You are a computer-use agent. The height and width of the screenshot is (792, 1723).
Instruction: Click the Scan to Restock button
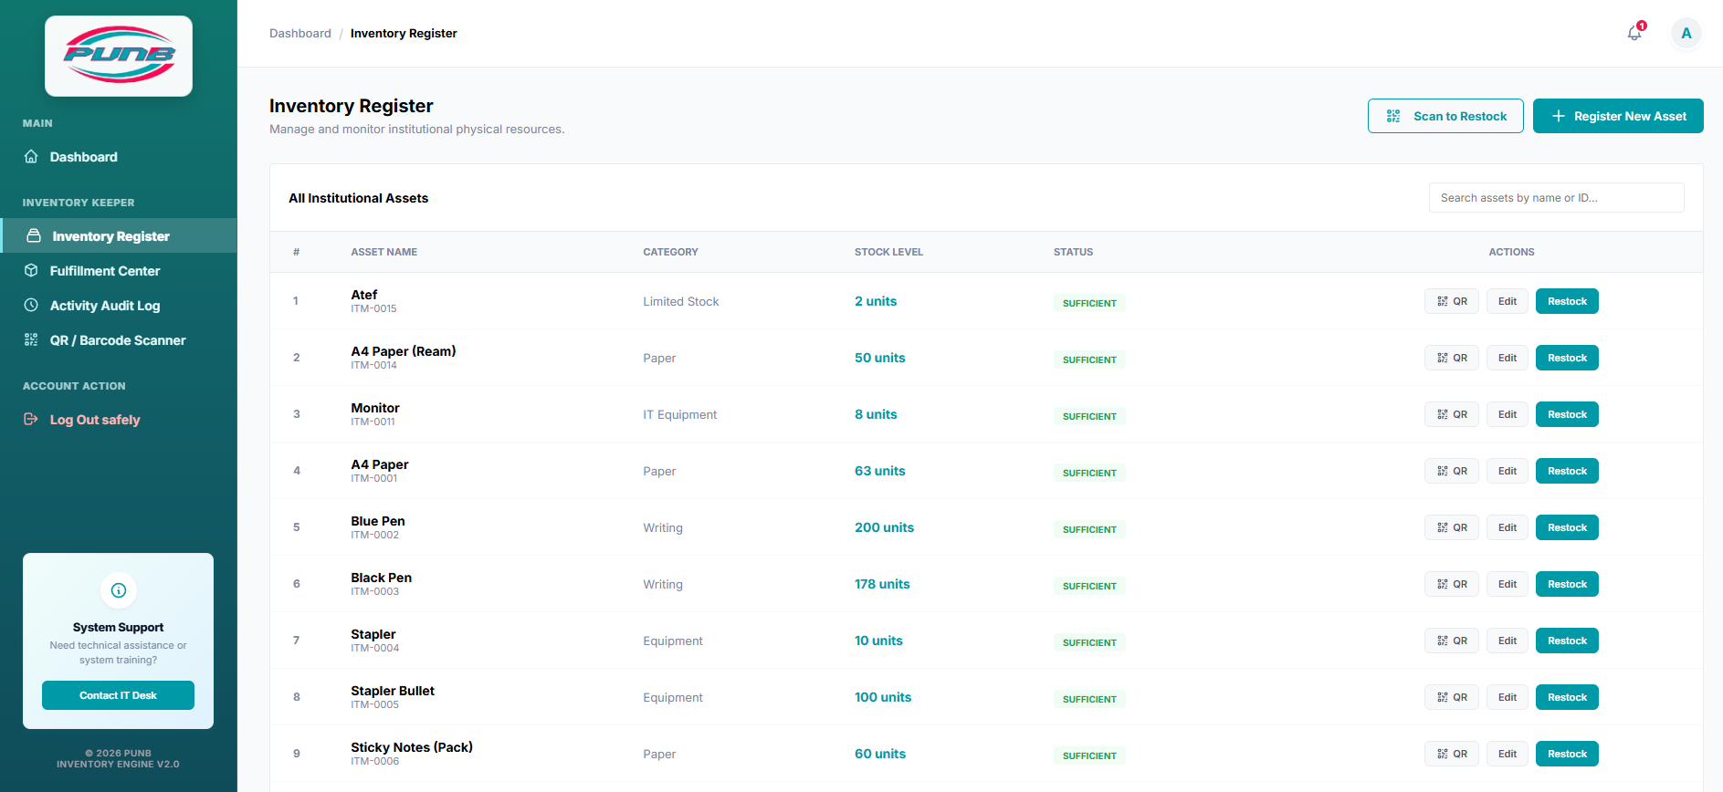[1445, 116]
